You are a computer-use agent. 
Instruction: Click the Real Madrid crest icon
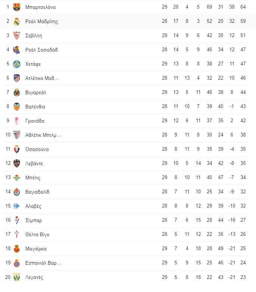[16, 21]
